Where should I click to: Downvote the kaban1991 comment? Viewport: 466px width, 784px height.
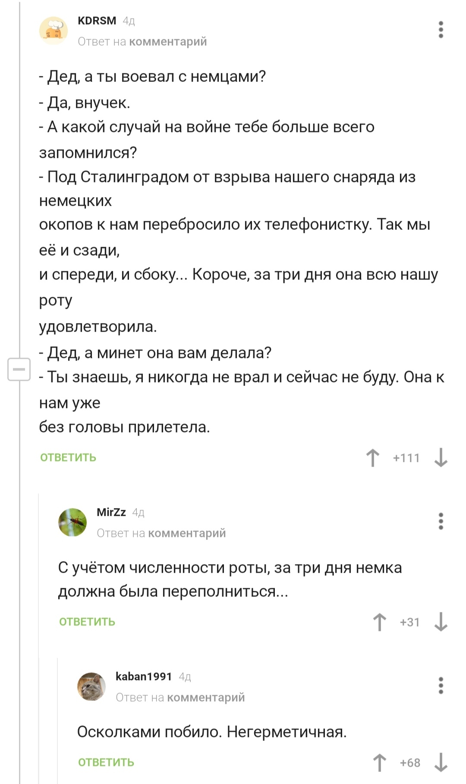click(x=441, y=762)
